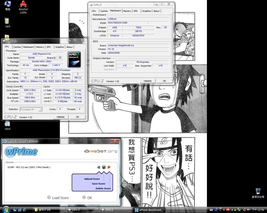The height and width of the screenshot is (213, 267).
Task: Click the hwbot.org logo in wPrime
Action: pyautogui.click(x=101, y=151)
